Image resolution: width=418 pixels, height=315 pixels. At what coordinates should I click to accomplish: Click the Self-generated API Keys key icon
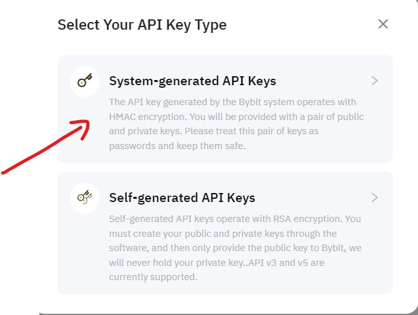pyautogui.click(x=85, y=198)
